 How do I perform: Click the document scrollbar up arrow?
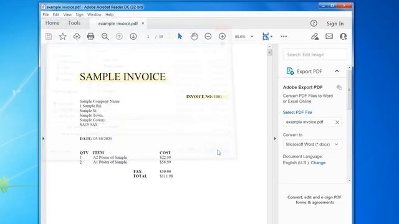click(x=270, y=47)
